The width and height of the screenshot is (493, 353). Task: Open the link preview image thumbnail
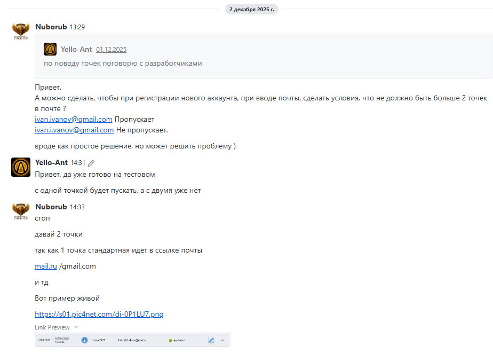tap(133, 340)
